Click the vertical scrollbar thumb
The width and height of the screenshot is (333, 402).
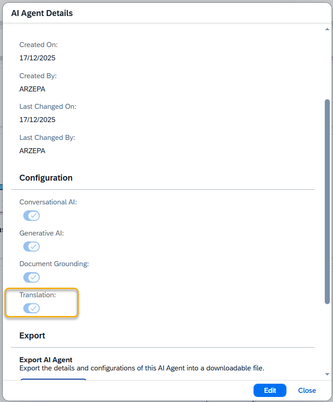click(x=327, y=201)
